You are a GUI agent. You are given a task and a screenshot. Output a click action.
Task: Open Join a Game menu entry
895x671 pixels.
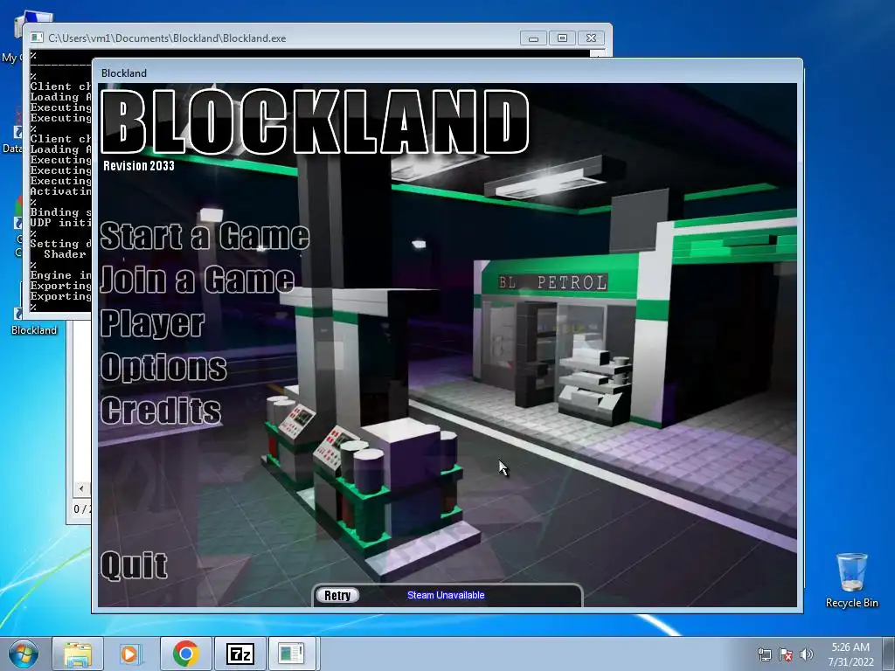click(197, 280)
